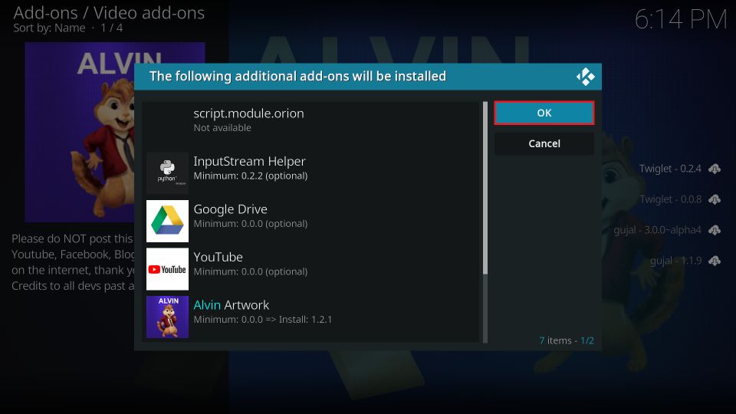
Task: Click the cloud icon beside gujal - 3.0.0~alpha4
Action: coord(715,230)
